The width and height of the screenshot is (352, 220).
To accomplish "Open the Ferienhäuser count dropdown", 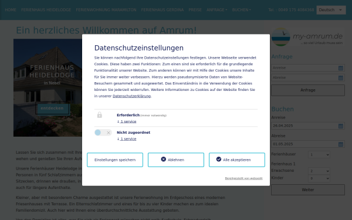I will click(x=319, y=155).
